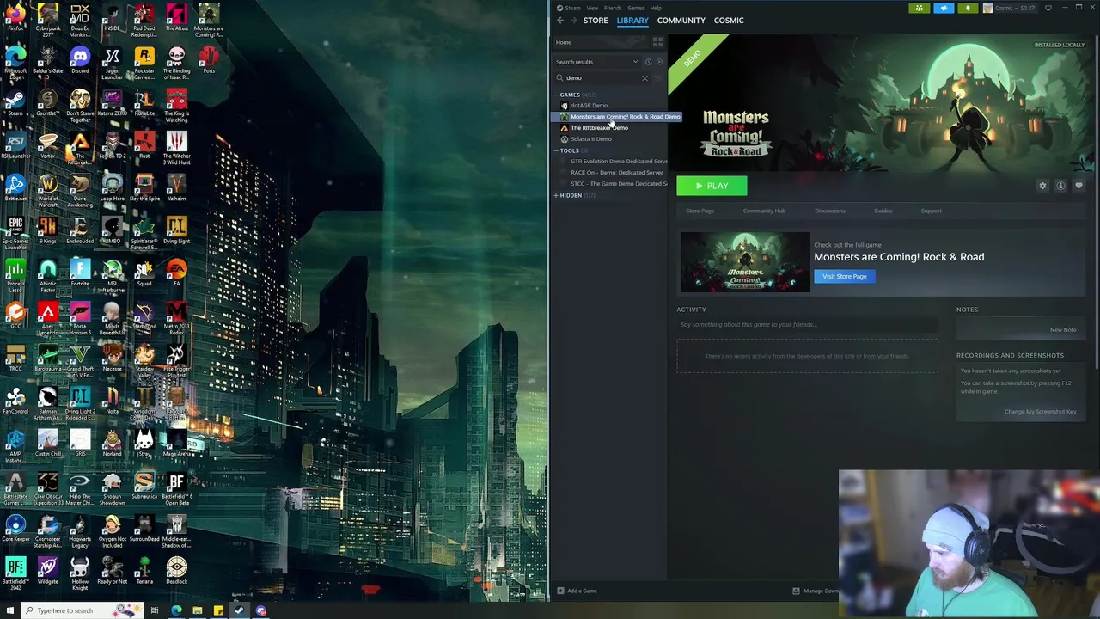
Task: Click Add a Game
Action: pyautogui.click(x=577, y=591)
